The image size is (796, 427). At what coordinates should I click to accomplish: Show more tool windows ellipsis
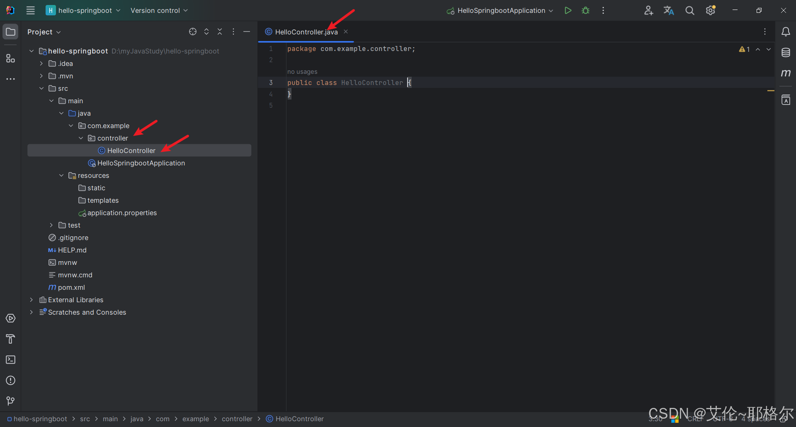pos(11,79)
